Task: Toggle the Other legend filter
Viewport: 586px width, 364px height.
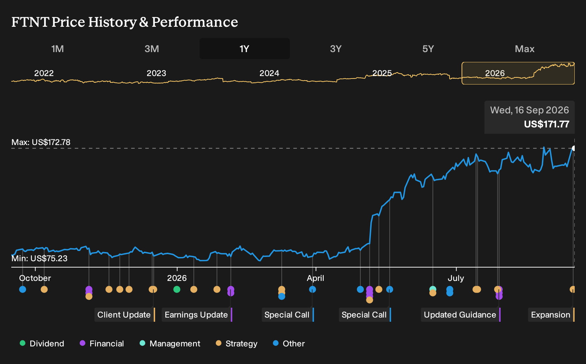Action: coord(289,343)
